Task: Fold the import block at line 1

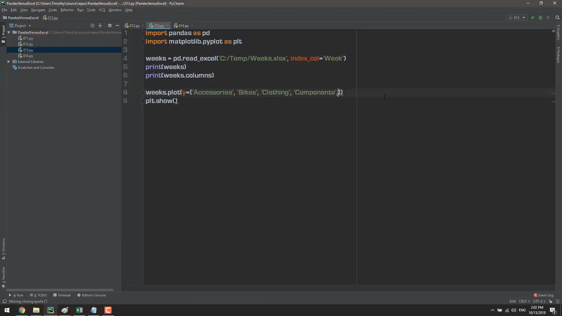Action: click(143, 33)
